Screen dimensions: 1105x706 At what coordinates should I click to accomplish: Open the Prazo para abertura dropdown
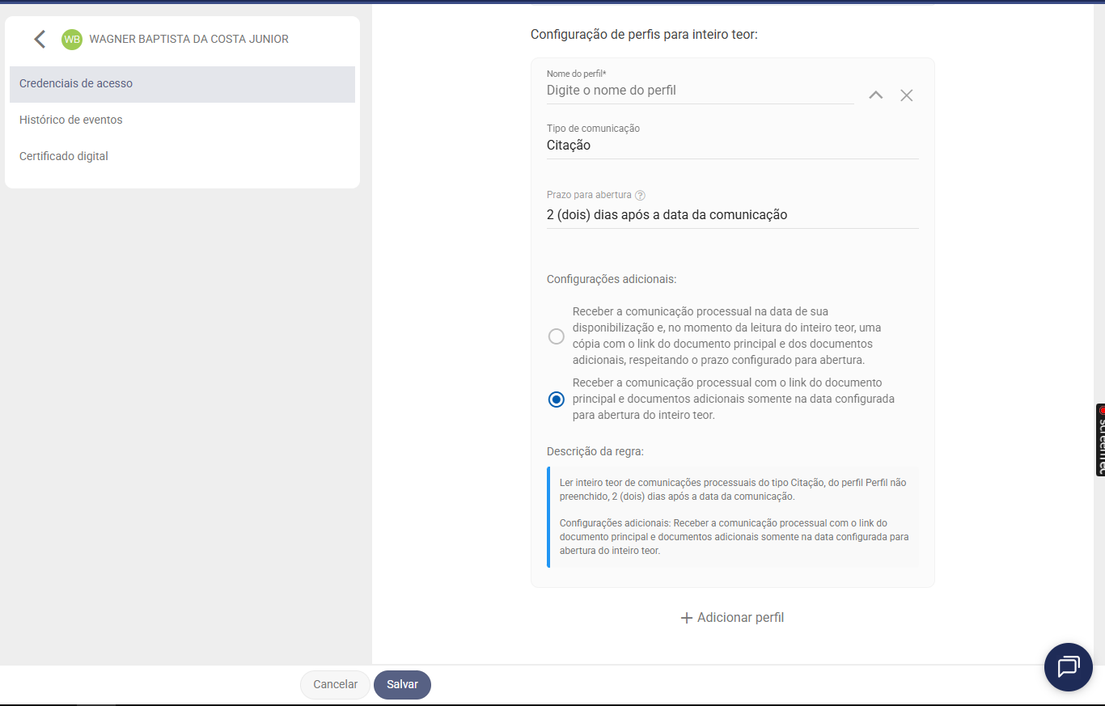[x=732, y=215]
